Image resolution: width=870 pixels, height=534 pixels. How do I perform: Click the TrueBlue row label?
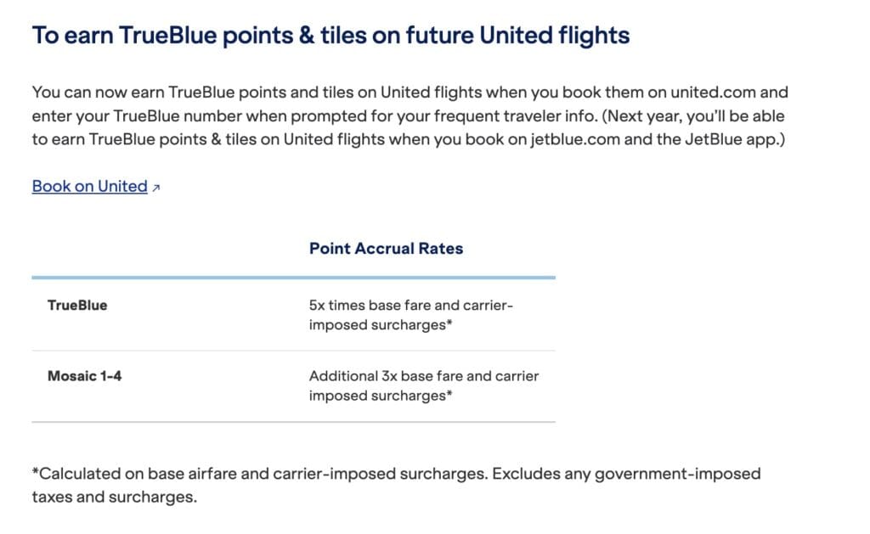pyautogui.click(x=77, y=305)
